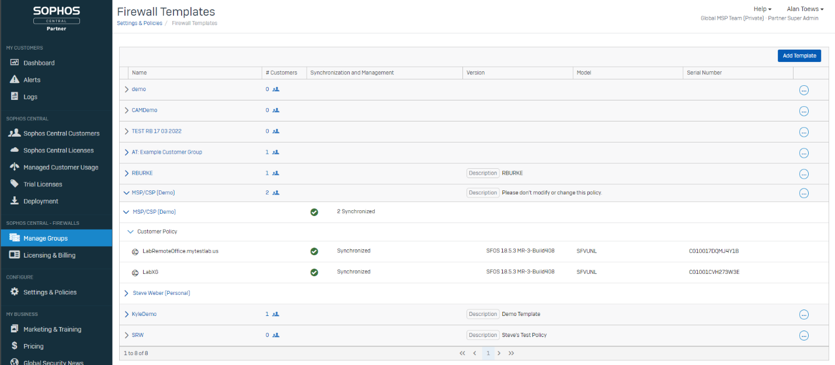Screen dimensions: 835x365
Task: Click the Alerts warning triangle icon
Action: pos(15,79)
